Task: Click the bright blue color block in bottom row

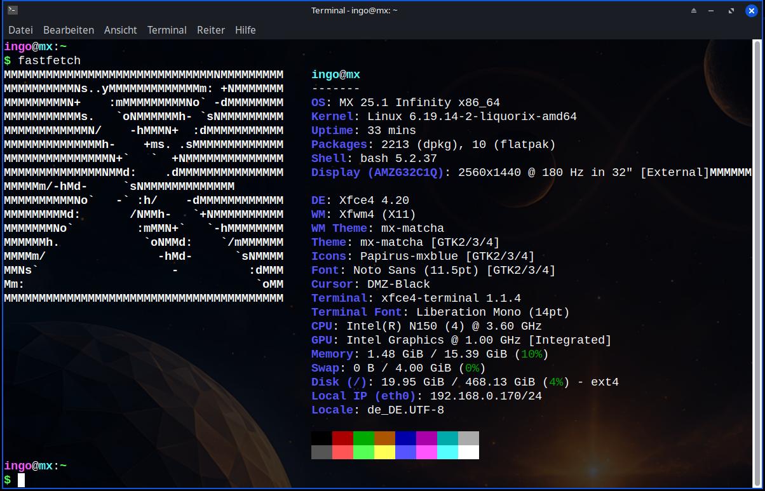Action: (x=405, y=452)
